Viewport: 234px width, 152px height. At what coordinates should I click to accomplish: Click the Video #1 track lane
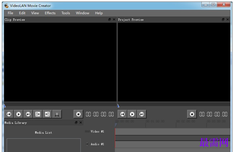173,132
